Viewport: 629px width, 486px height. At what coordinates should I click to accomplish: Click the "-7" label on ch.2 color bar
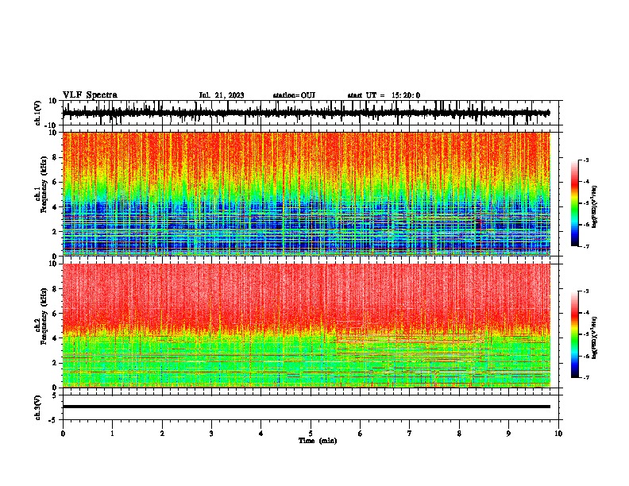click(586, 377)
